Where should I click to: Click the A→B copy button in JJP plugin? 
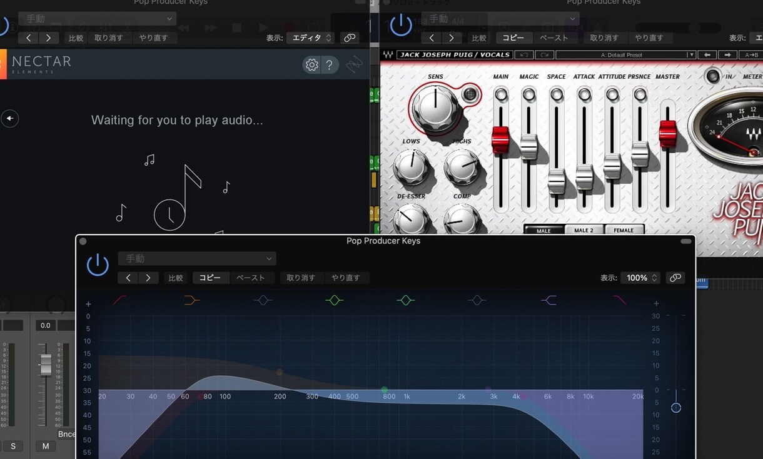tap(750, 55)
